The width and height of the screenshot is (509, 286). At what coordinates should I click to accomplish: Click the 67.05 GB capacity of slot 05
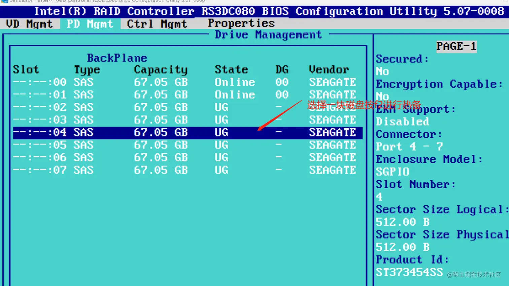pyautogui.click(x=161, y=145)
